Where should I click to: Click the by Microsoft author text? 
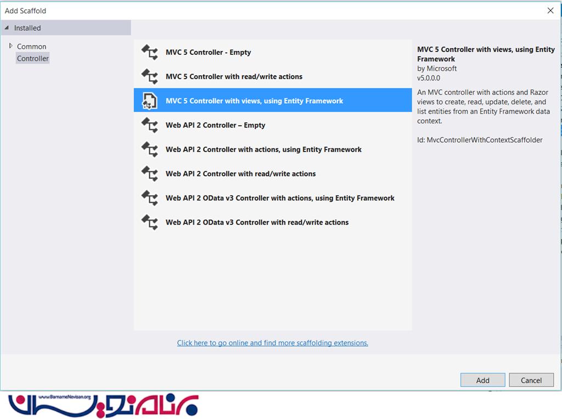point(436,69)
